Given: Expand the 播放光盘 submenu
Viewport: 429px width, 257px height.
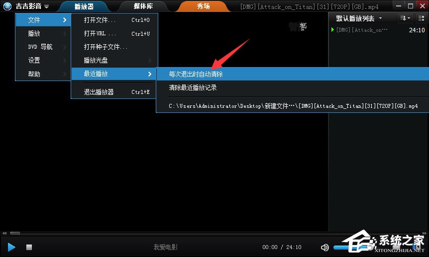Looking at the screenshot, I should tap(114, 60).
